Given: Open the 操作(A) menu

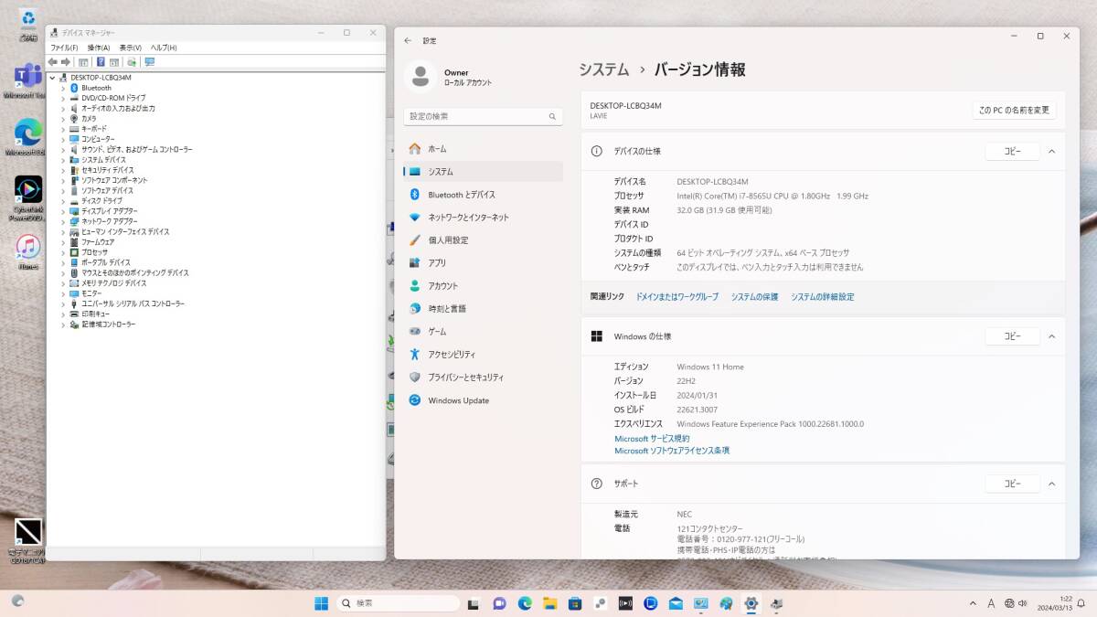Looking at the screenshot, I should coord(99,48).
